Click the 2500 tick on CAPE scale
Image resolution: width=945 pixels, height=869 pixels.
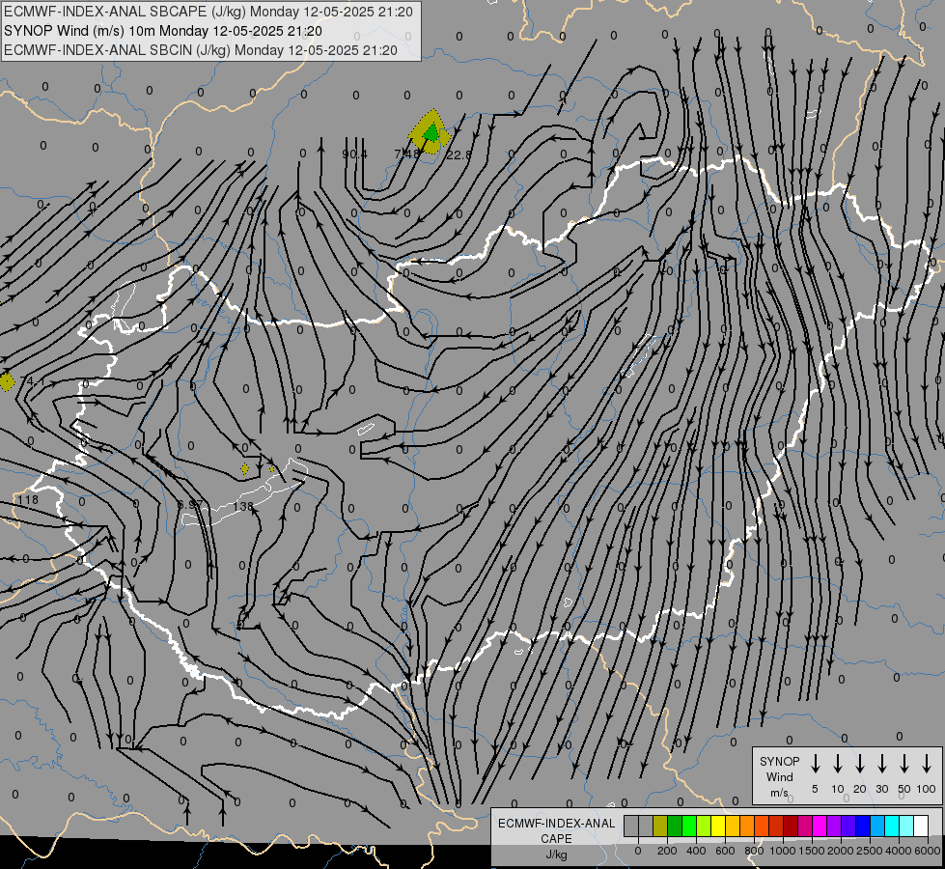870,851
